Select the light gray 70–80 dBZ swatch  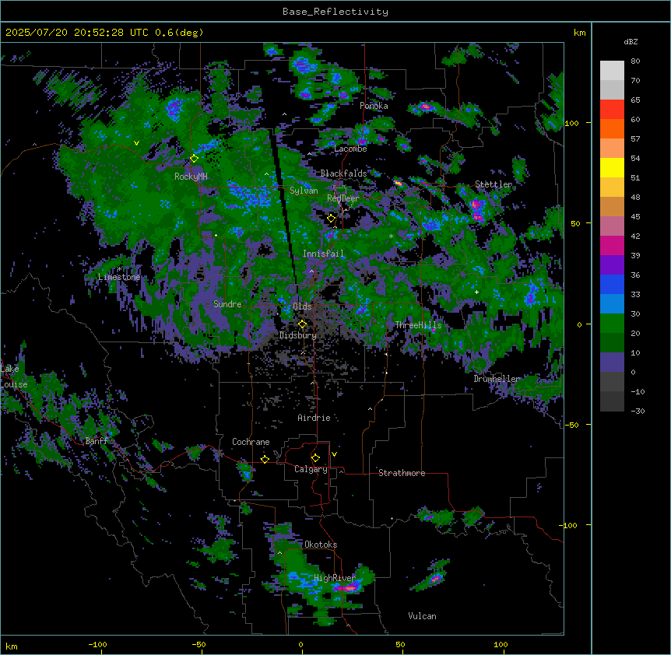[612, 71]
